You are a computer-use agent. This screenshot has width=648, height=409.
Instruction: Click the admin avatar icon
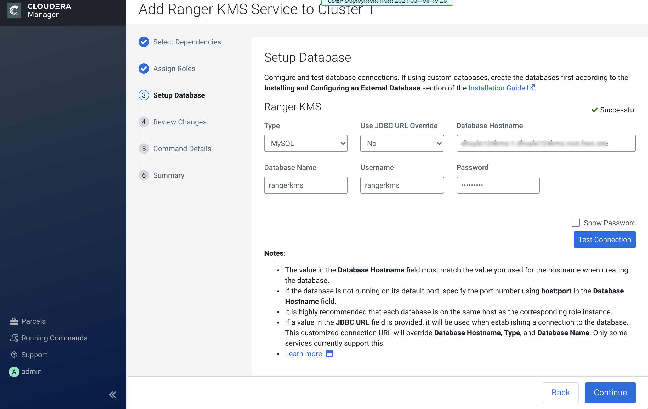pyautogui.click(x=14, y=372)
